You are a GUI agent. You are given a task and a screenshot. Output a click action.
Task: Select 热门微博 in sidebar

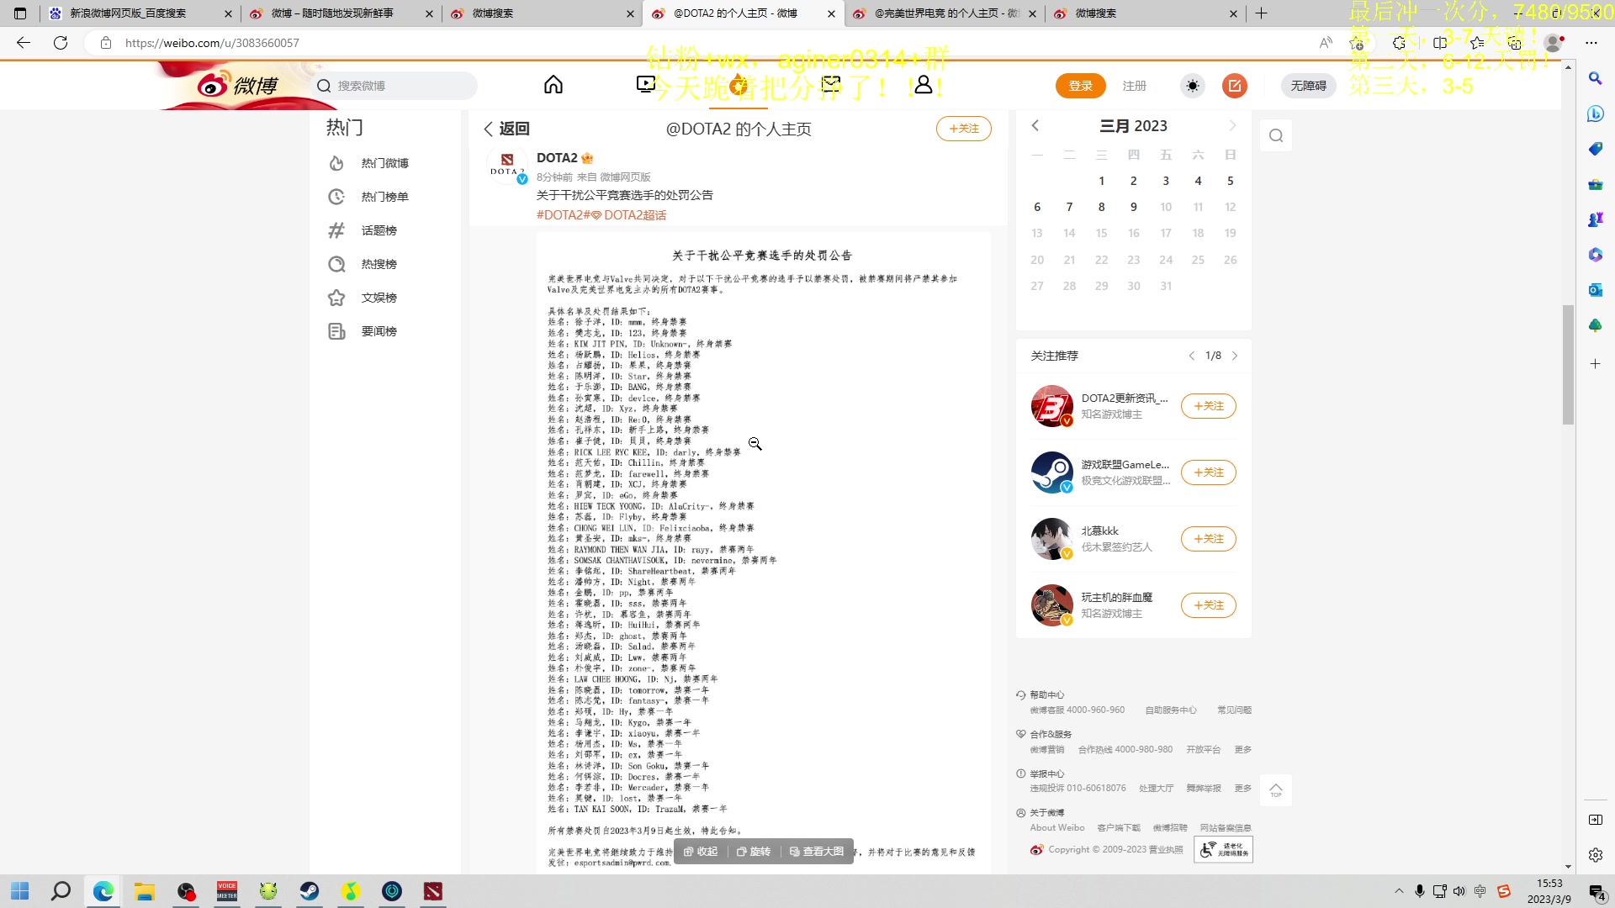384,163
